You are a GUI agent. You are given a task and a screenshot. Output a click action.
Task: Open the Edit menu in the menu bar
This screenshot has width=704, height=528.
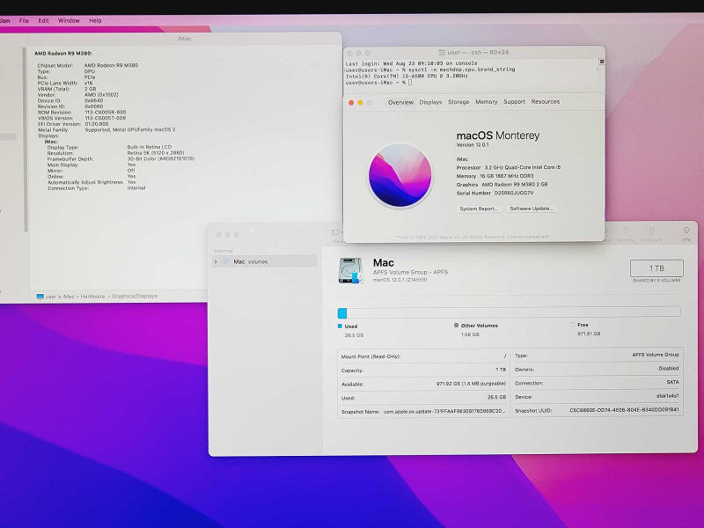click(x=43, y=20)
